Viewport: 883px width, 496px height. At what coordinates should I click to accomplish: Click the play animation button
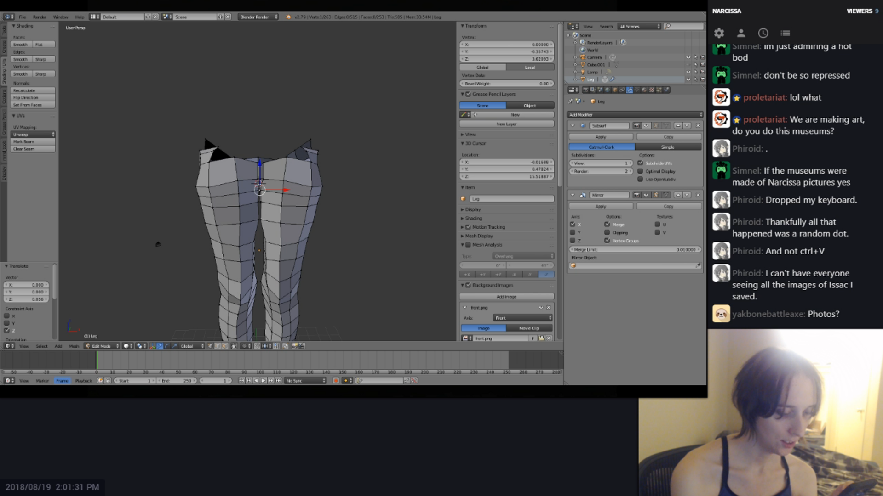click(264, 381)
